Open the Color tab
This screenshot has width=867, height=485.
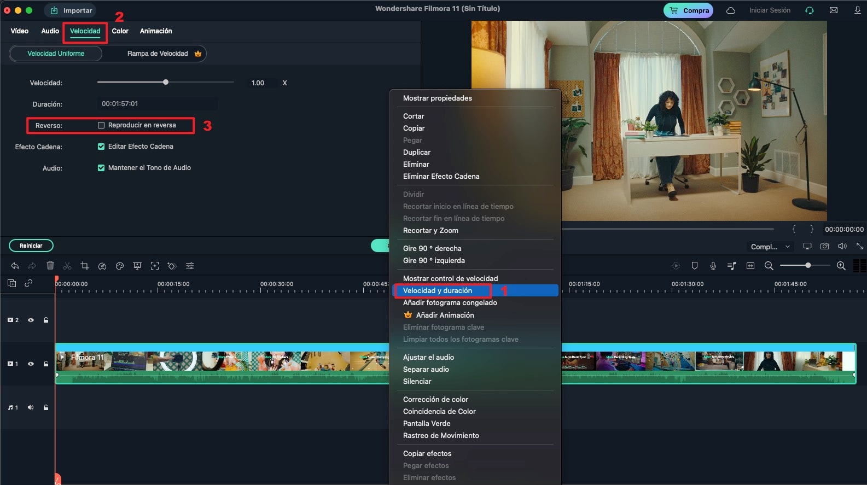tap(120, 31)
